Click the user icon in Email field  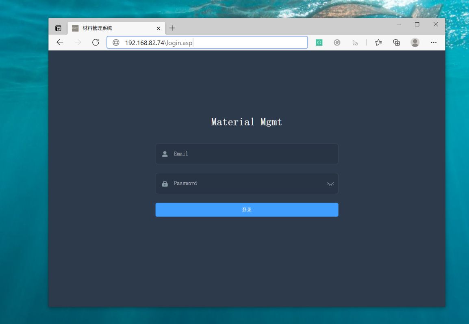click(x=165, y=154)
